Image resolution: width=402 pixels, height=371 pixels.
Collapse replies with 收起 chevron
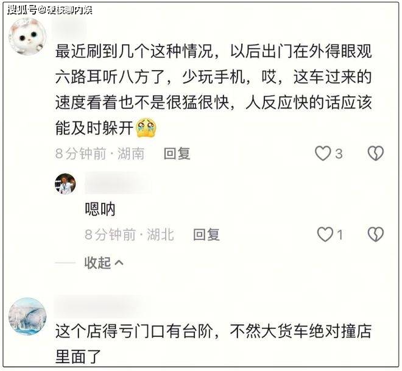(104, 263)
